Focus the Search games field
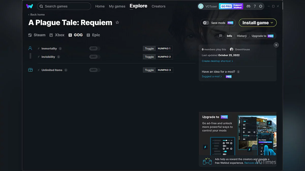This screenshot has height=171, width=305. pos(64,6)
